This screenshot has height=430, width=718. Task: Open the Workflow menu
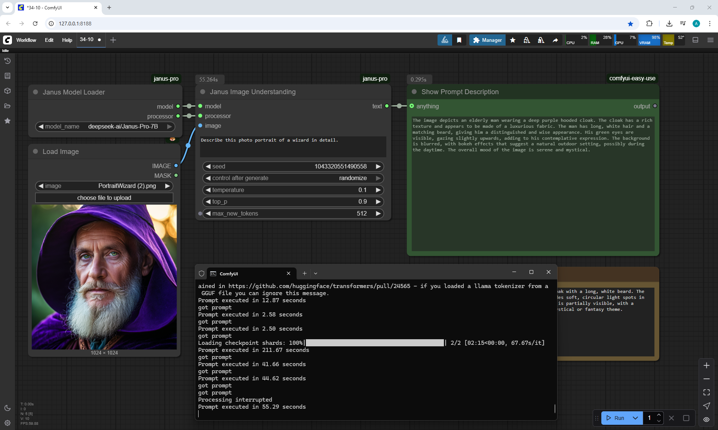(26, 40)
